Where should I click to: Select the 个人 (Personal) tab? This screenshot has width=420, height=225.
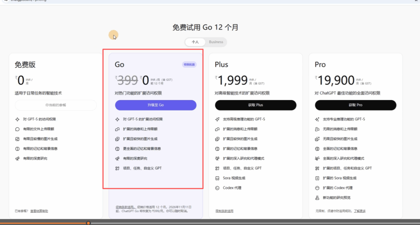[195, 42]
